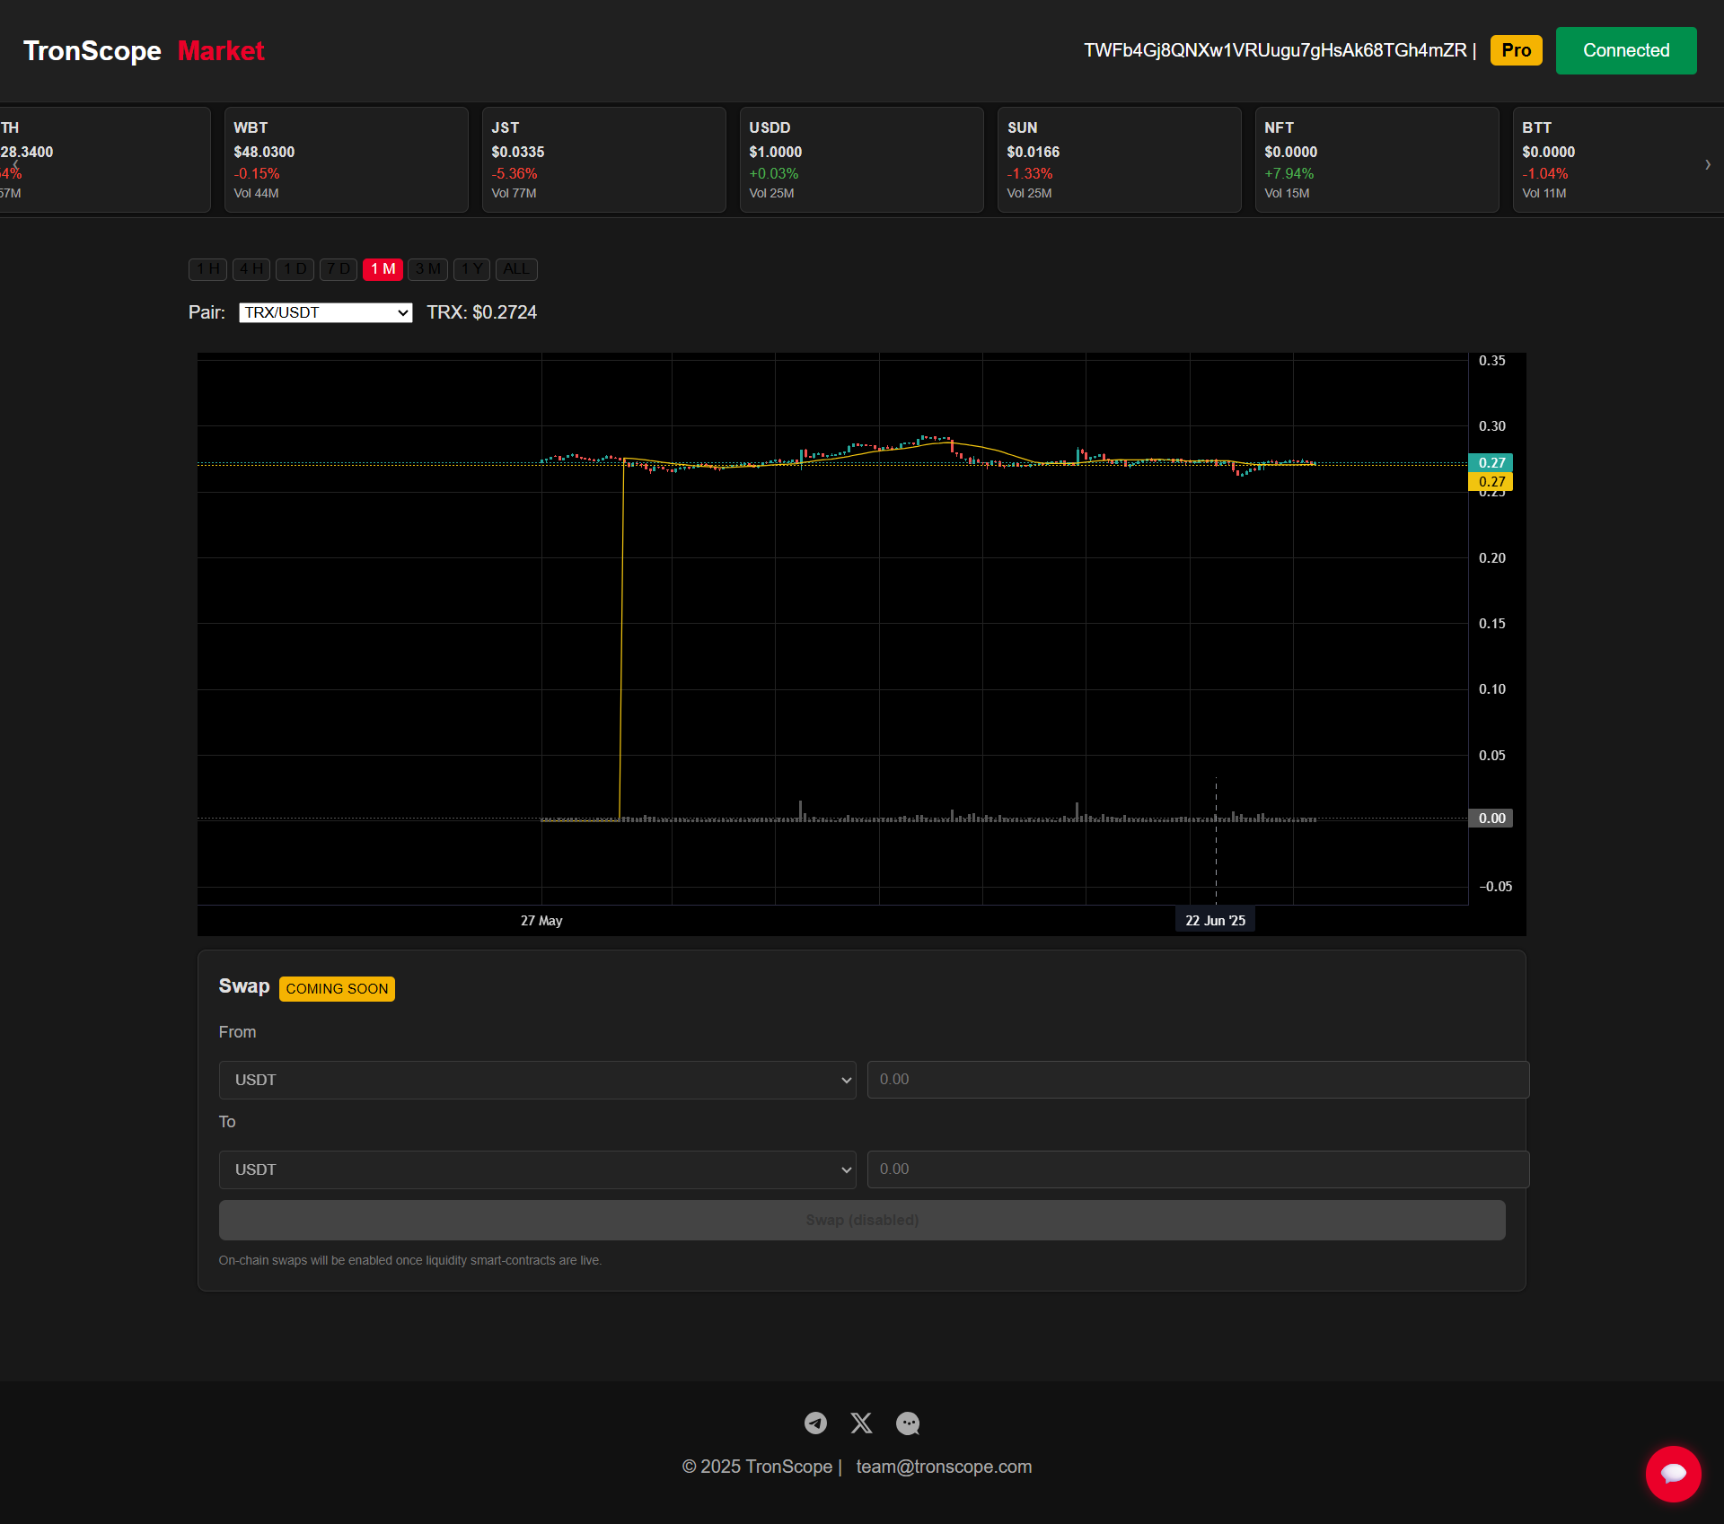Open the From token USDT dropdown

pyautogui.click(x=537, y=1080)
